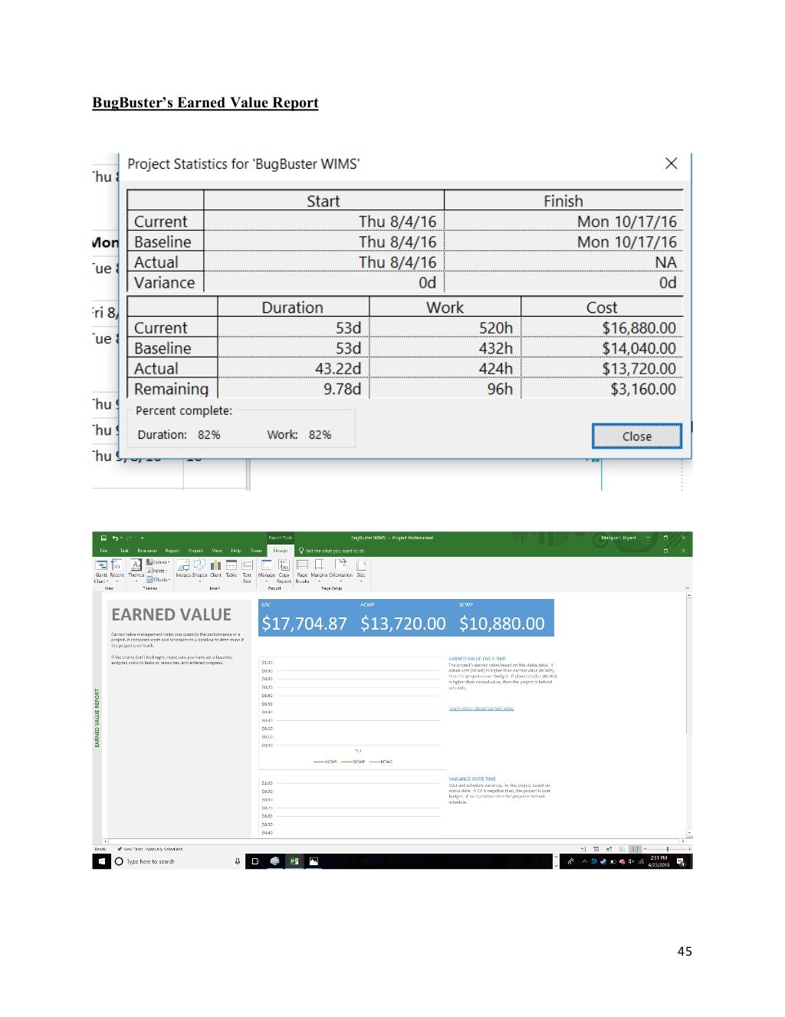Expand the theme Fonts dropdown
The image size is (785, 1017).
pyautogui.click(x=156, y=571)
